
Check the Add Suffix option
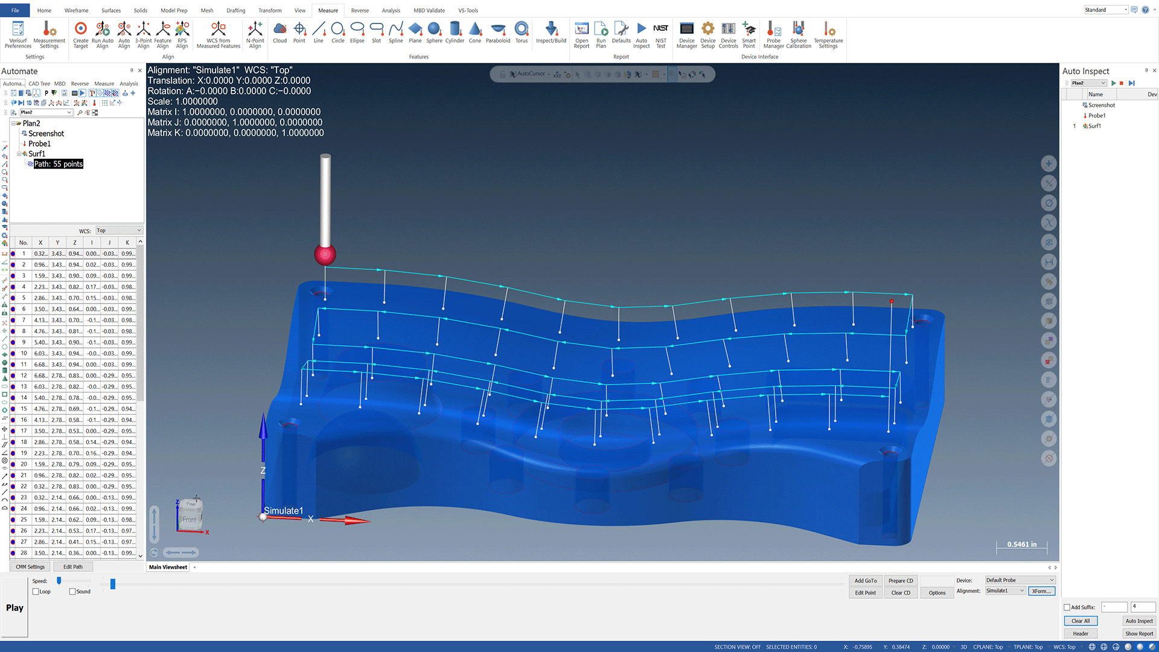click(1067, 607)
